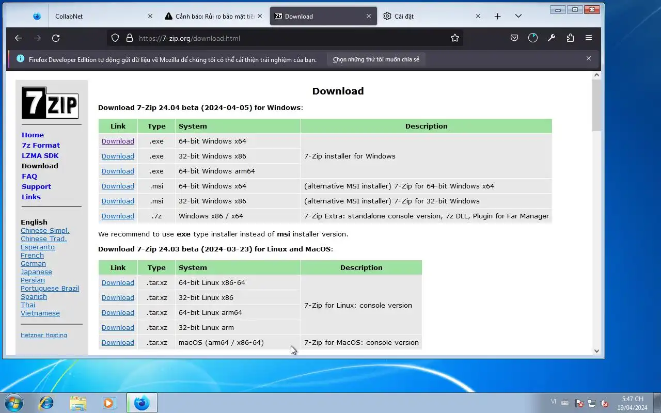
Task: Click the site security padlock icon
Action: point(129,38)
